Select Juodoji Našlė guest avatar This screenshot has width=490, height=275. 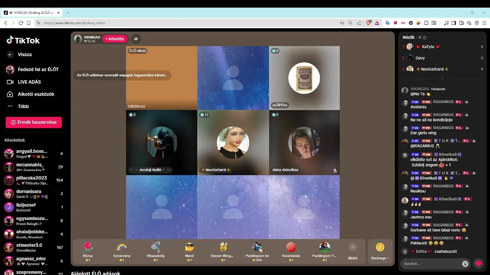pyautogui.click(x=162, y=142)
